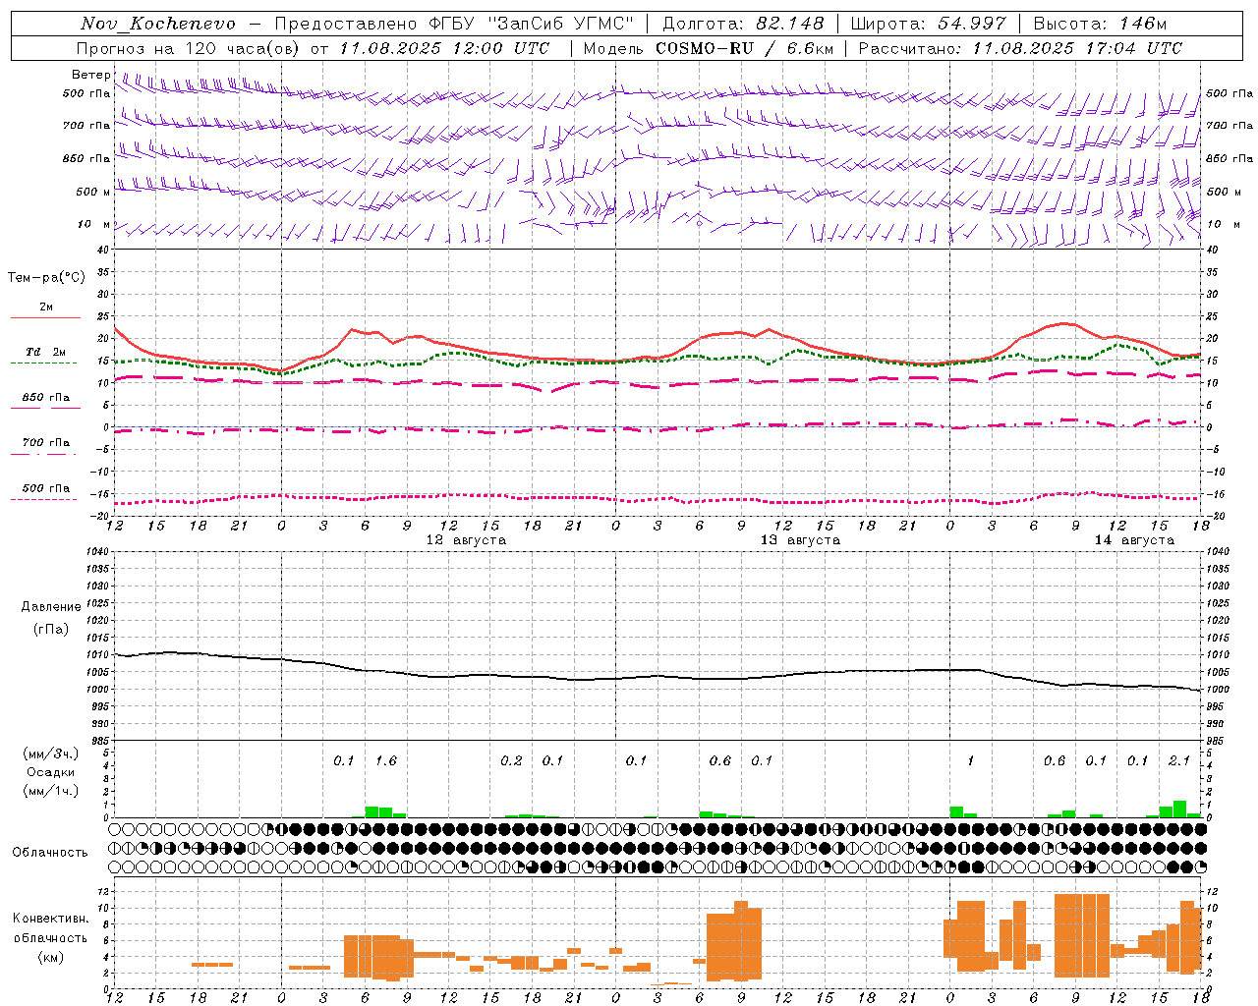1258x1006 pixels.
Task: Click the "Широта: 54.997" header value
Action: 929,24
